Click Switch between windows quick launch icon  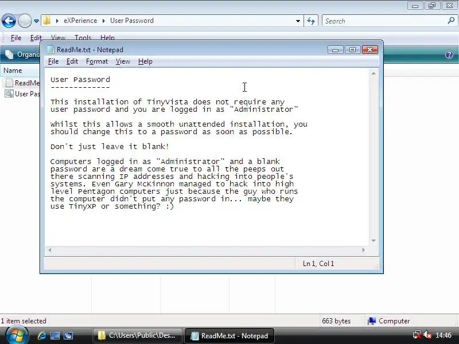(68, 335)
